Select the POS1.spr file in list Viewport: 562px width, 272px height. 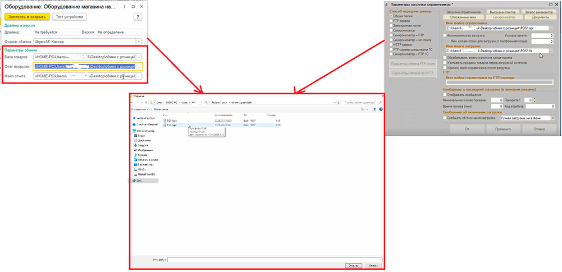[171, 126]
